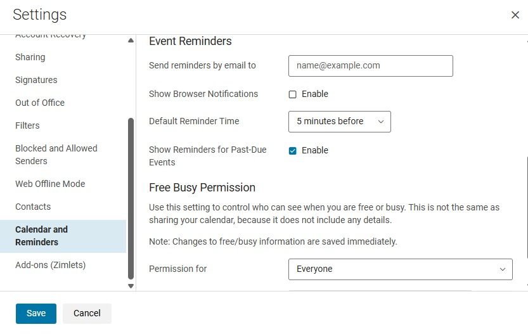Open the Sharing settings section
The width and height of the screenshot is (528, 334).
pos(30,57)
